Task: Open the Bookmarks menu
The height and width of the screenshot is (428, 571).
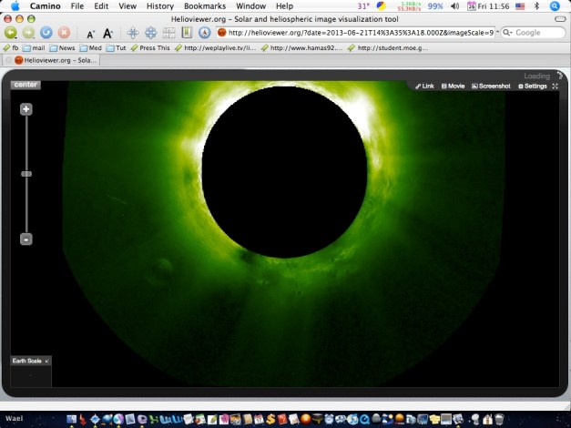Action: click(205, 6)
